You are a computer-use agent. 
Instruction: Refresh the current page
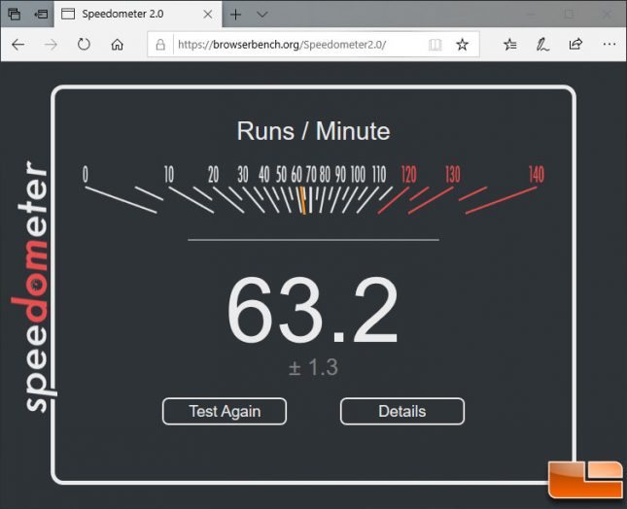click(84, 44)
